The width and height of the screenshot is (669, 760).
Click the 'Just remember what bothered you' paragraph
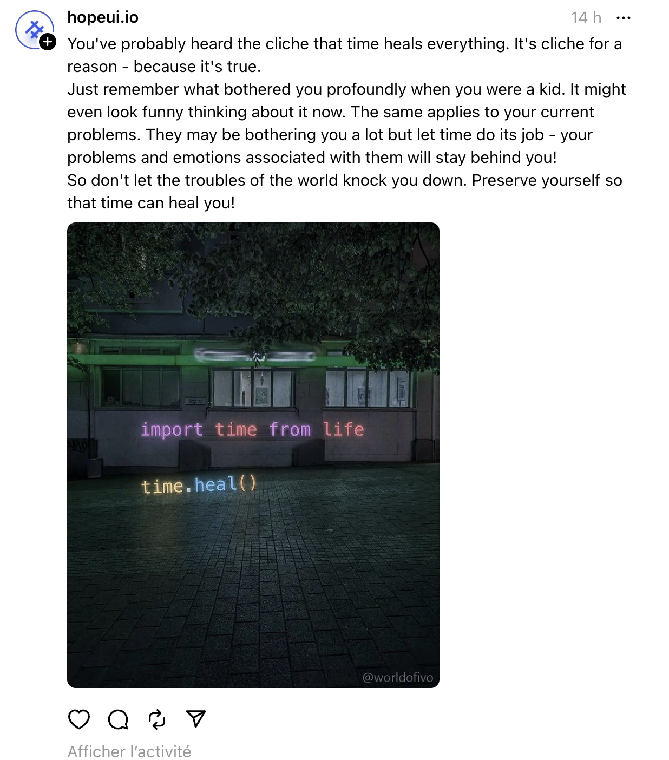346,89
